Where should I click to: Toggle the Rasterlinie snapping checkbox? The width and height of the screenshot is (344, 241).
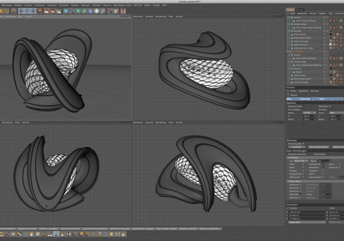tap(323, 168)
